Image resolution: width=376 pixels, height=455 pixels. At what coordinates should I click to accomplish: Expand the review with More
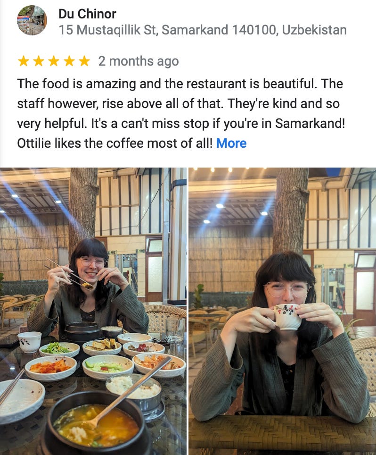[231, 143]
